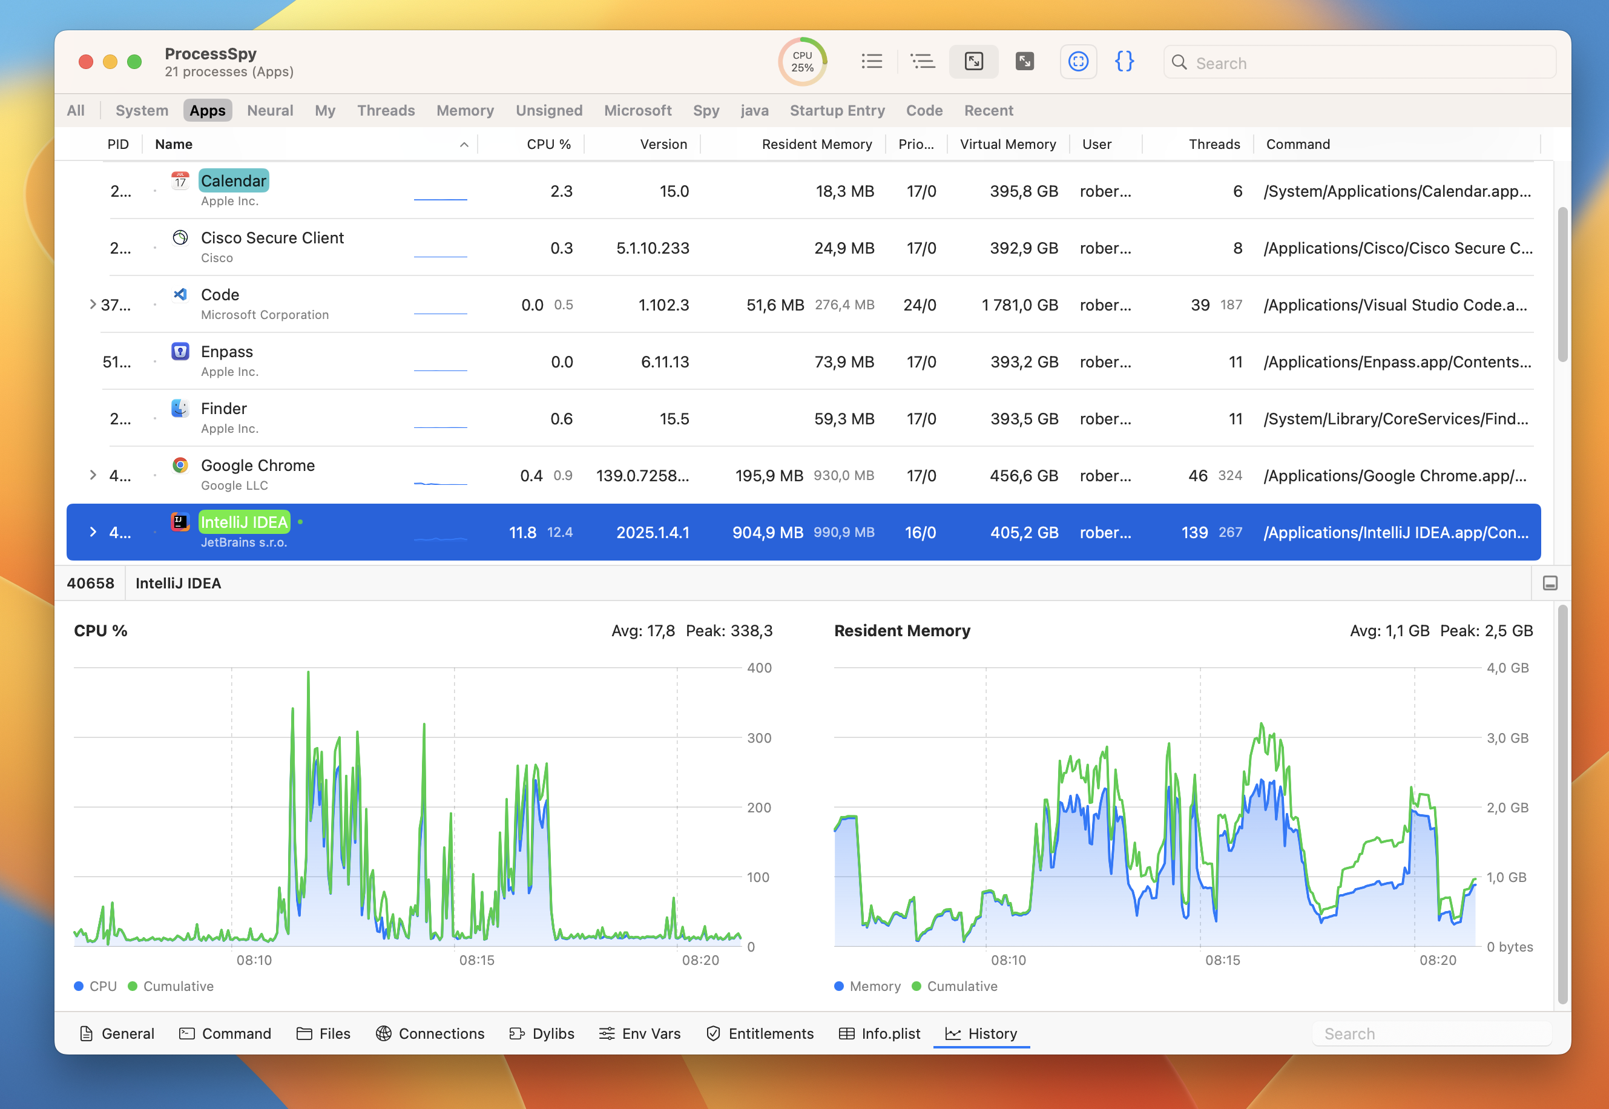
Task: Select the process picker crosshair tool
Action: tap(1078, 61)
